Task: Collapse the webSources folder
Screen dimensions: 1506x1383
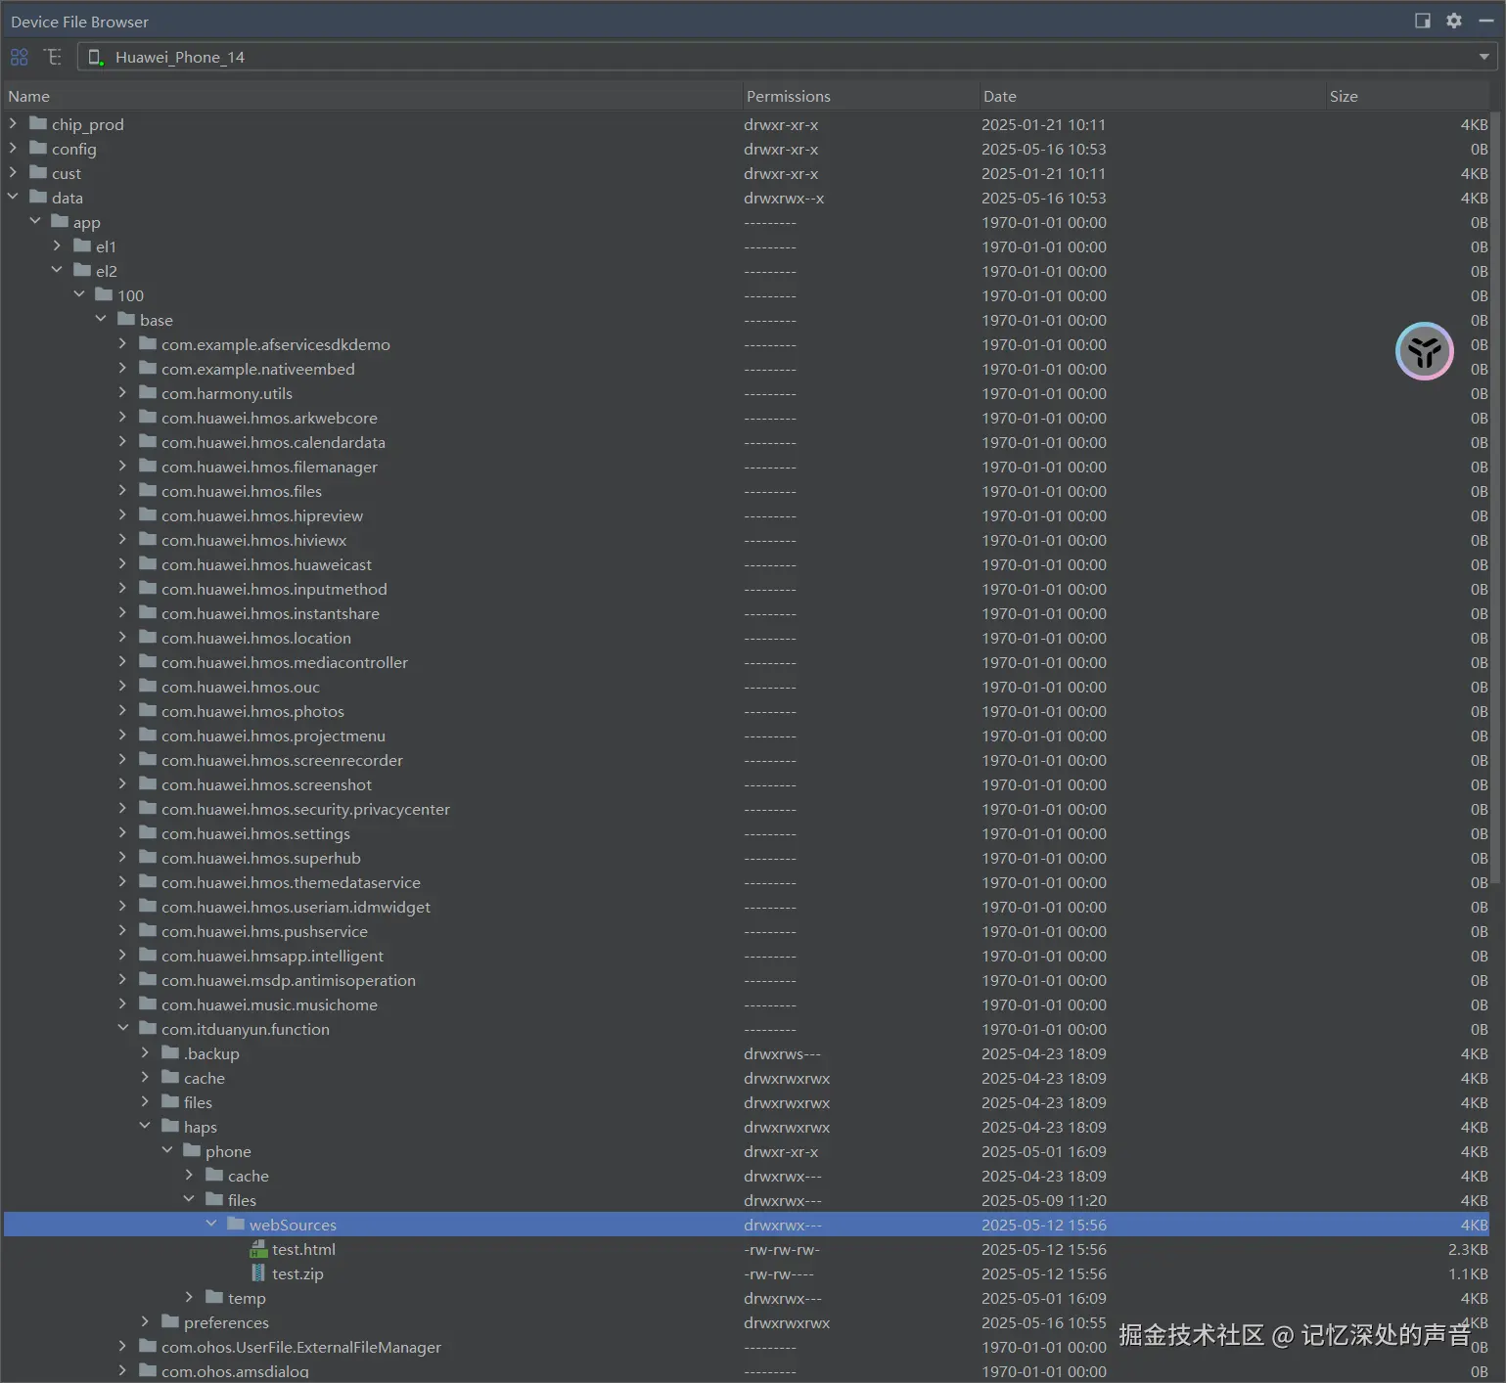Action: [x=211, y=1224]
